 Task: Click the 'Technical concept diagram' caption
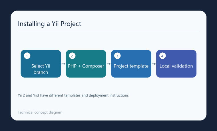pyautogui.click(x=40, y=112)
